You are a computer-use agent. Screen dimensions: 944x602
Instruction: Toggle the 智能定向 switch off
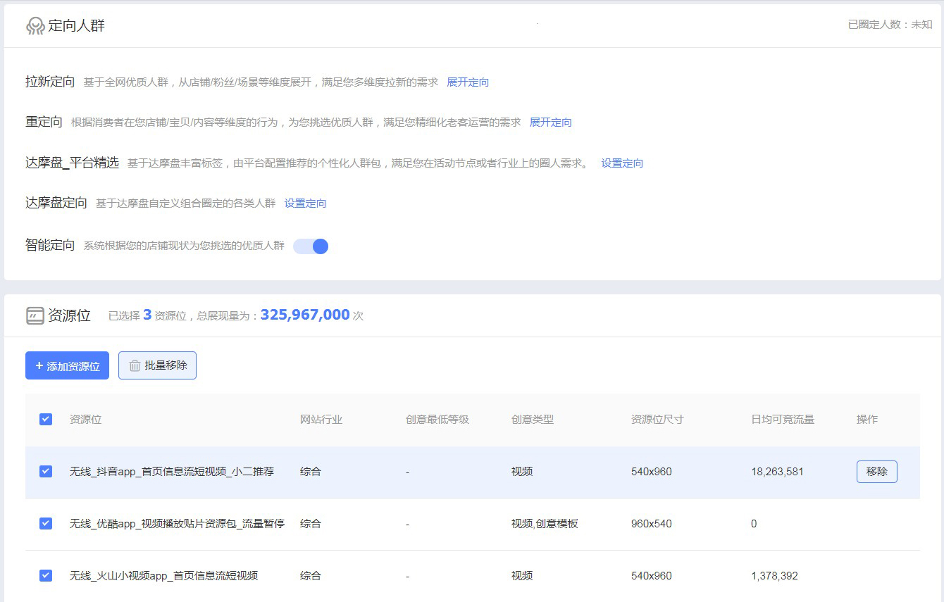311,246
